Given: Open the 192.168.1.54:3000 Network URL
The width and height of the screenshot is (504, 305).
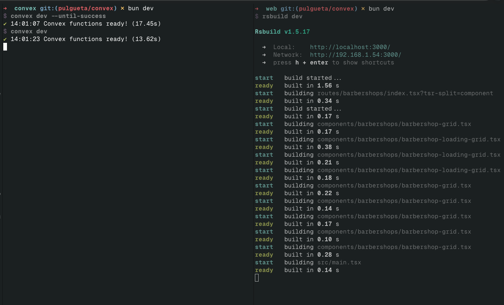Looking at the screenshot, I should click(x=355, y=55).
